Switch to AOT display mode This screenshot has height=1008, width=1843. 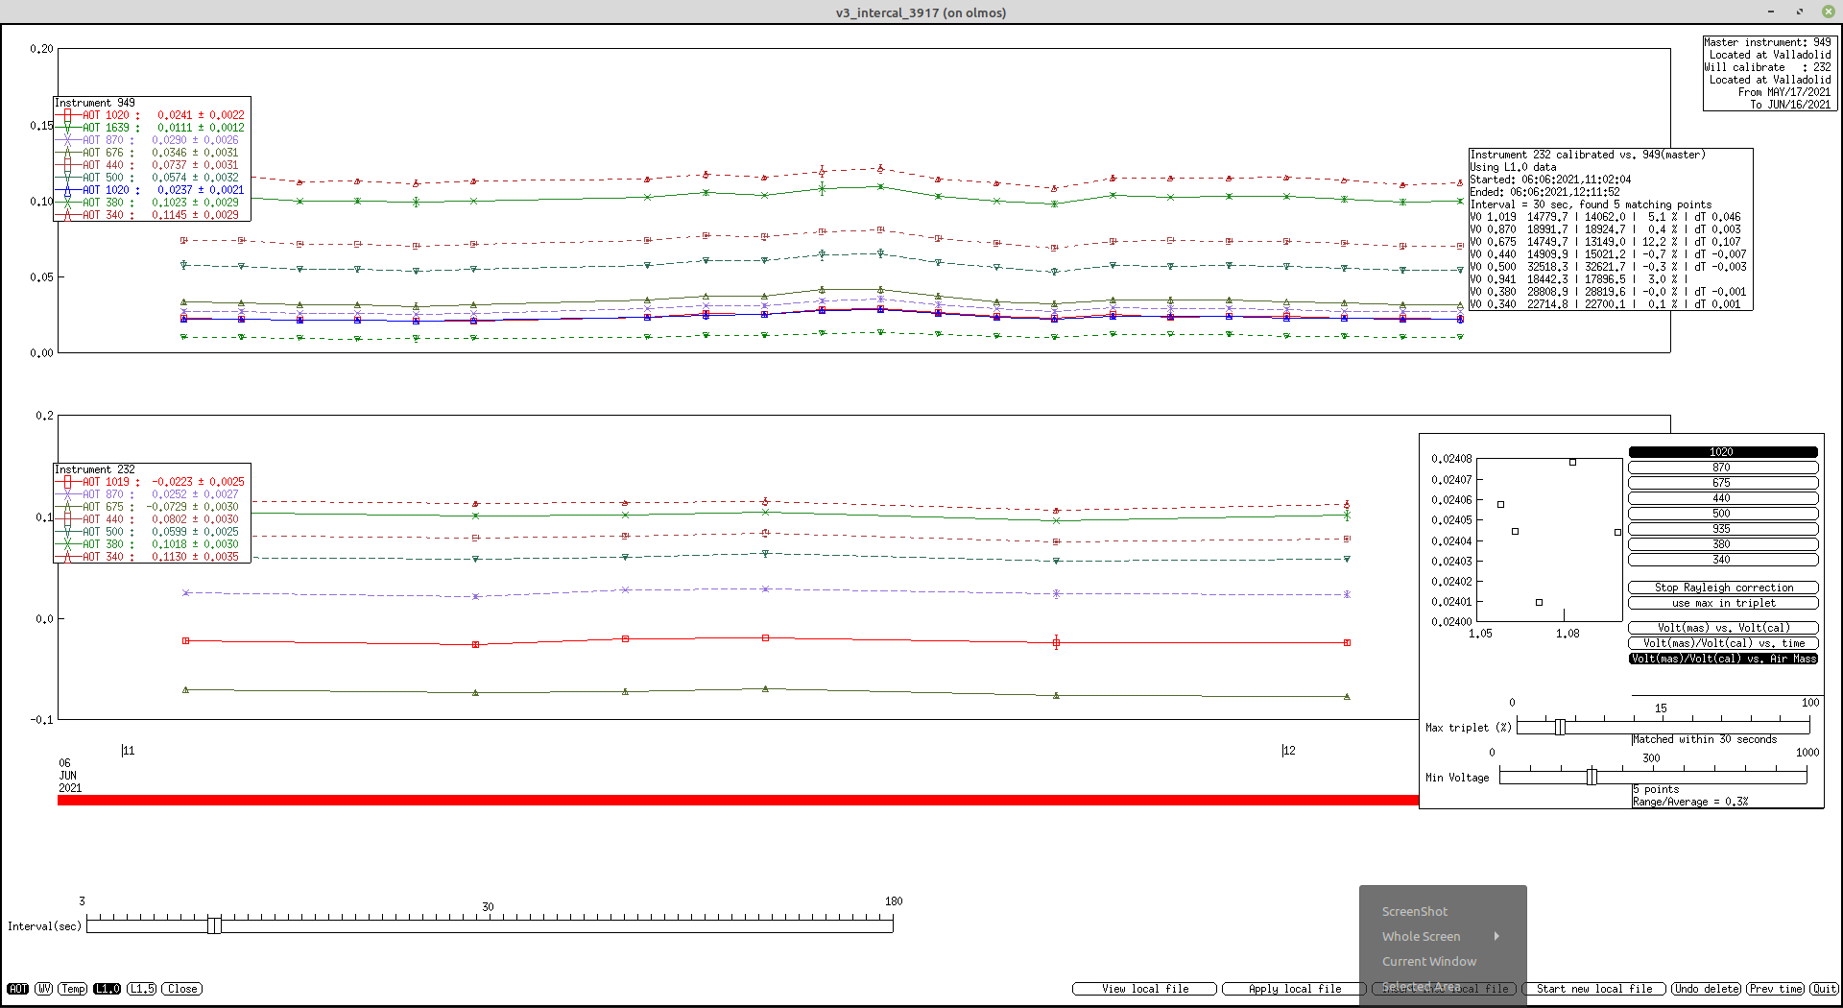pos(18,989)
